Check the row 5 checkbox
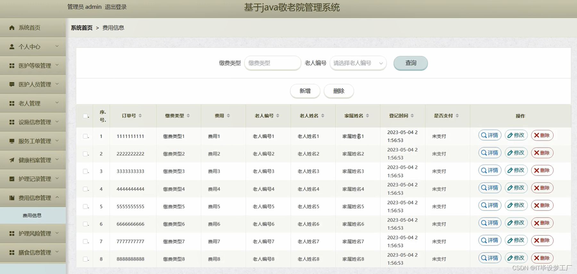The width and height of the screenshot is (577, 274). pos(85,207)
